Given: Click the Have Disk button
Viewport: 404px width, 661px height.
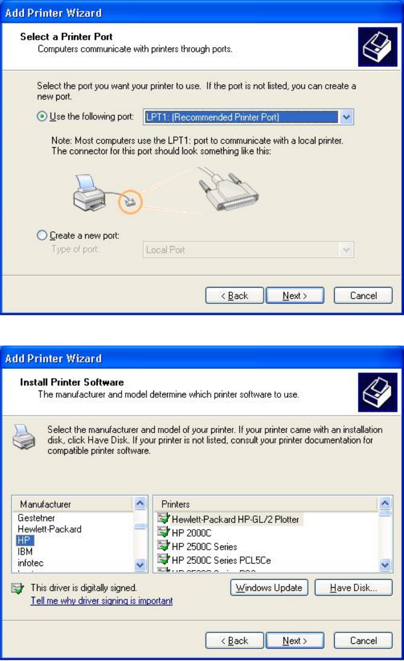Looking at the screenshot, I should 353,588.
